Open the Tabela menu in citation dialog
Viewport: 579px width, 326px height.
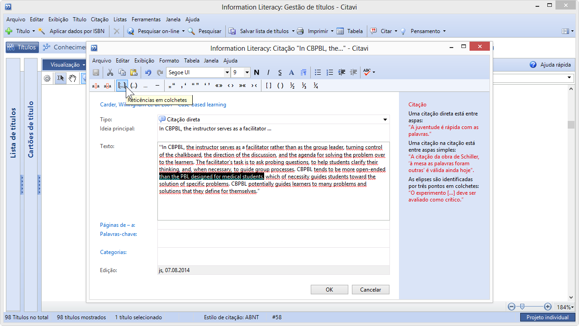tap(192, 61)
